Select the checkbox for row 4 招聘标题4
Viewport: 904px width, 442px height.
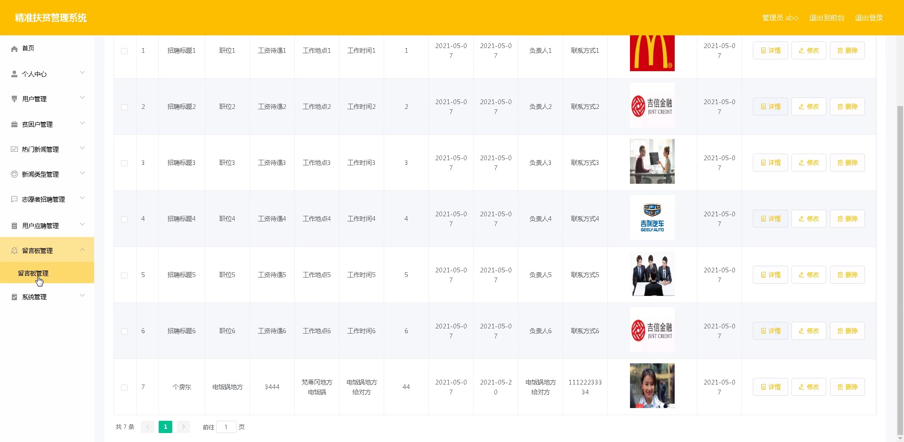click(x=124, y=219)
